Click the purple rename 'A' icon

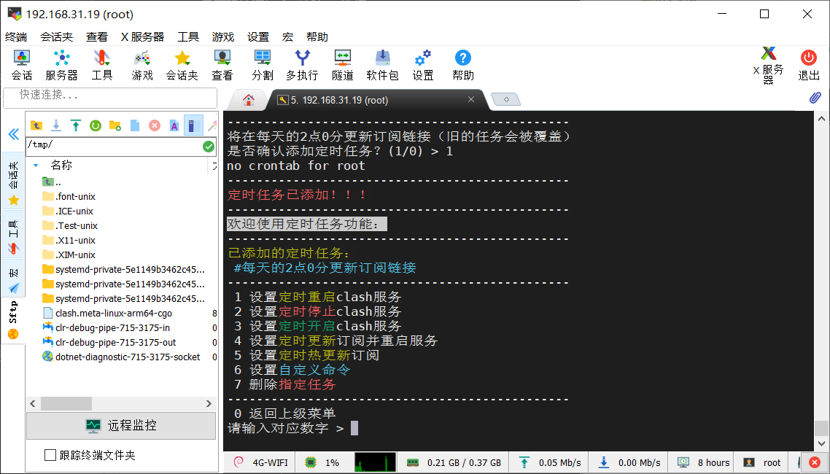pos(174,125)
